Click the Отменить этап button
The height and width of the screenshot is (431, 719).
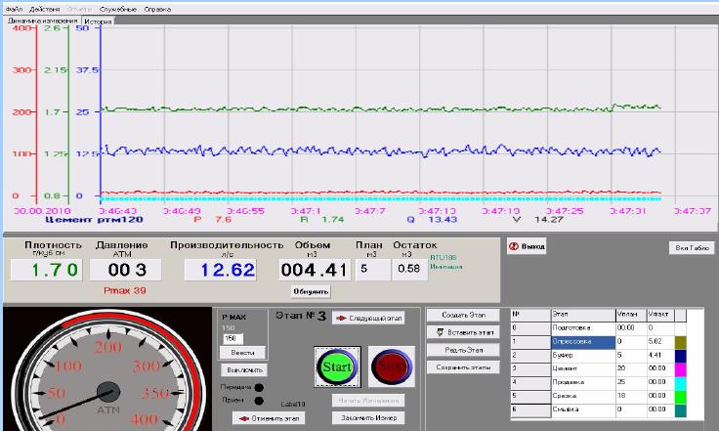[x=269, y=418]
